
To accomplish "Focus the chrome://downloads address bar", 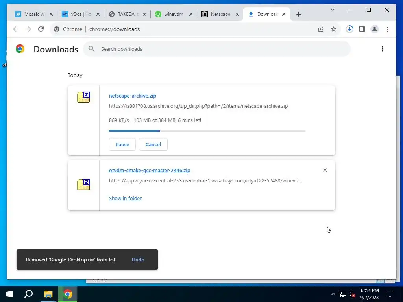I will [115, 29].
